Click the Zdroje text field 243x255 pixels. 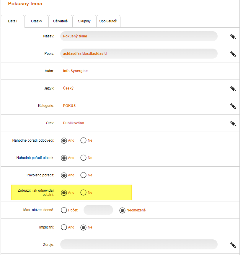point(139,244)
